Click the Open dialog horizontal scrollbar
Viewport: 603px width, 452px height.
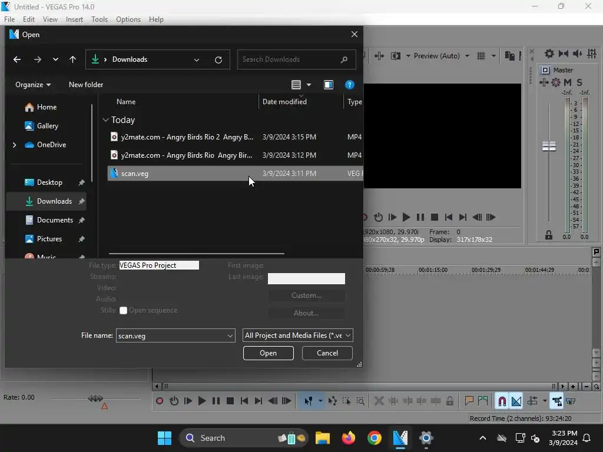[x=197, y=254]
